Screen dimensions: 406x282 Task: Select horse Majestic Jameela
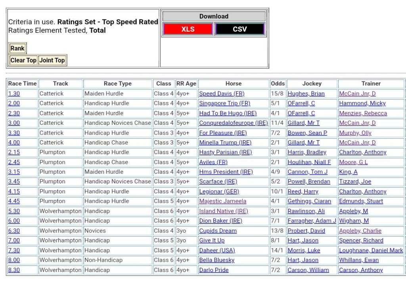pyautogui.click(x=222, y=201)
